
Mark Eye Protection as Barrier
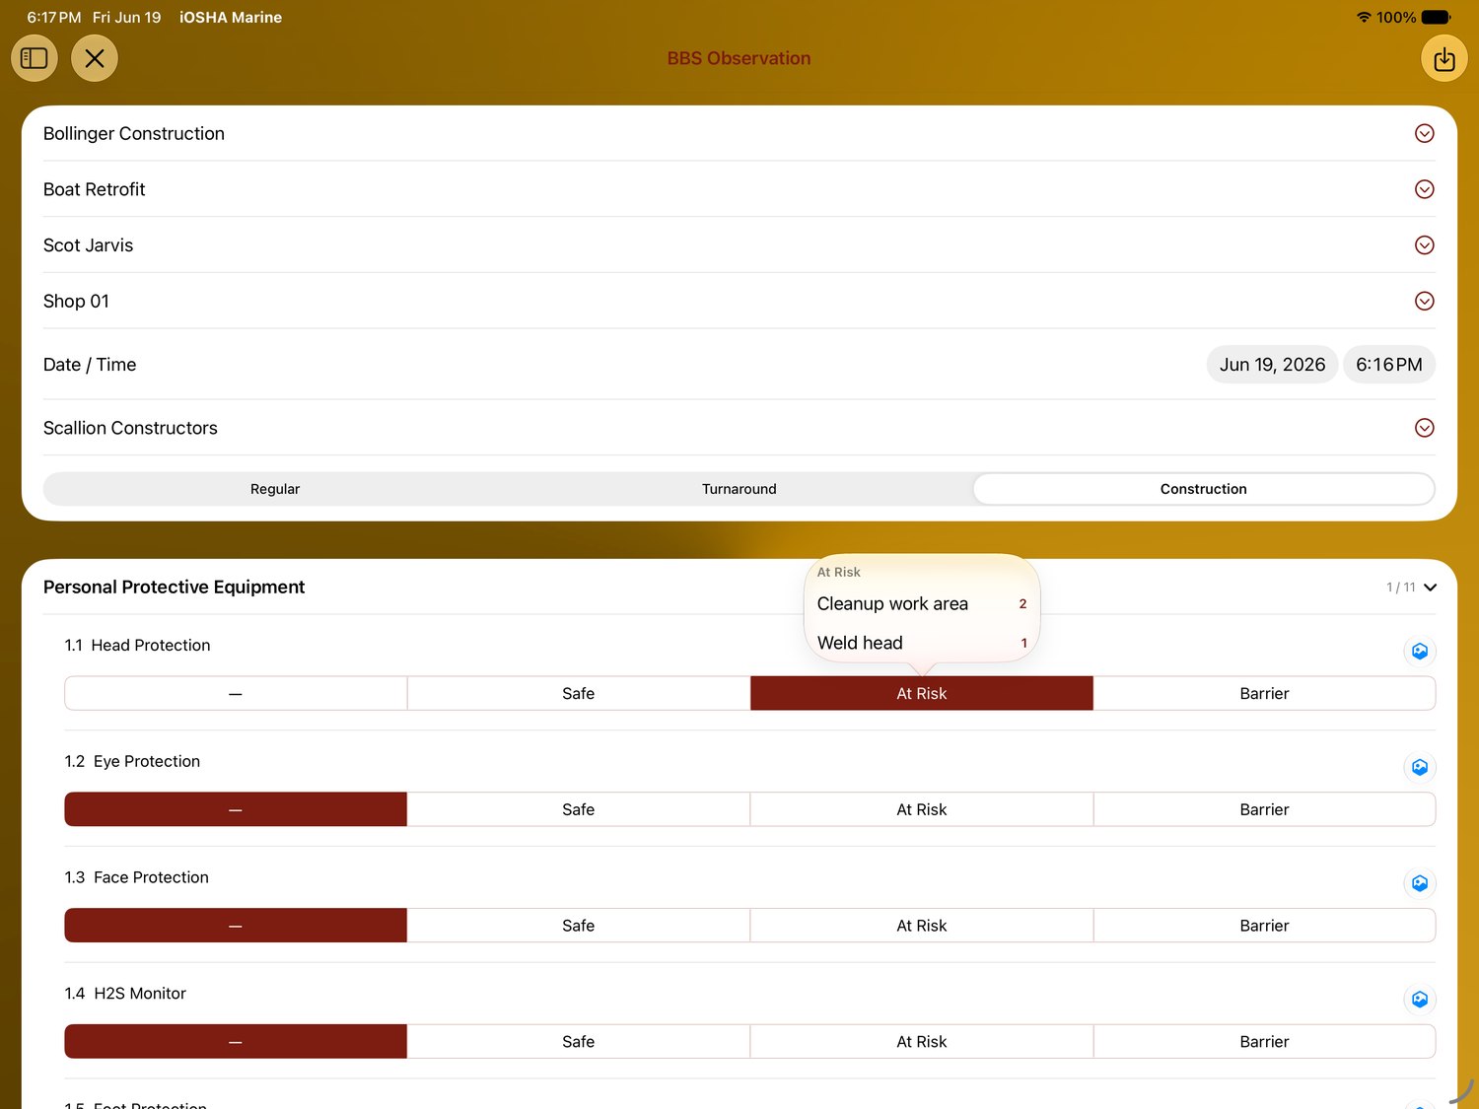1264,809
